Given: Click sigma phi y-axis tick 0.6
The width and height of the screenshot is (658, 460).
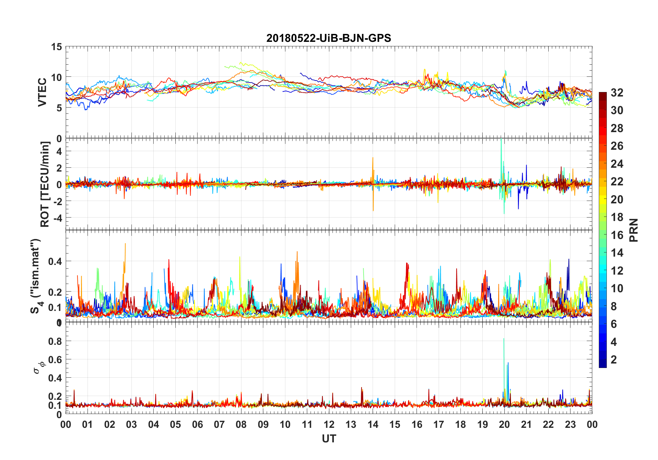Looking at the screenshot, I should pos(55,360).
